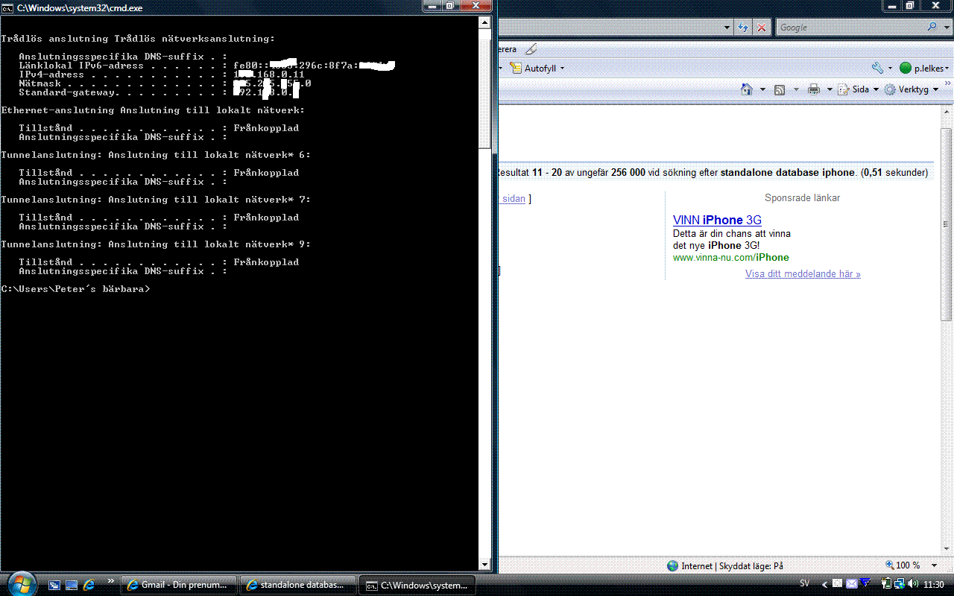This screenshot has height=596, width=954.
Task: Click the red stop loading X icon
Action: (x=761, y=28)
